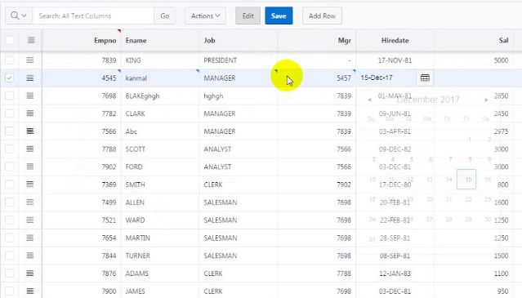Select the checkbox for ADAMS row
This screenshot has height=298, width=522.
pyautogui.click(x=9, y=274)
